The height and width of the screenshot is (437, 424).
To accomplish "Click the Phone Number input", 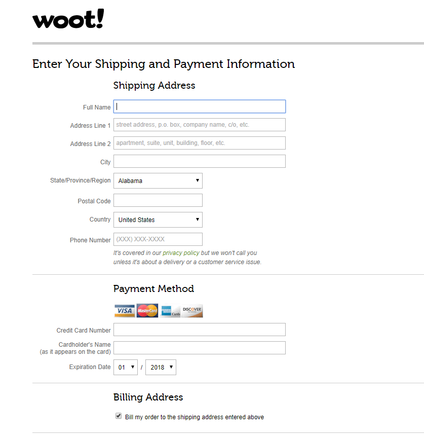I will 158,239.
